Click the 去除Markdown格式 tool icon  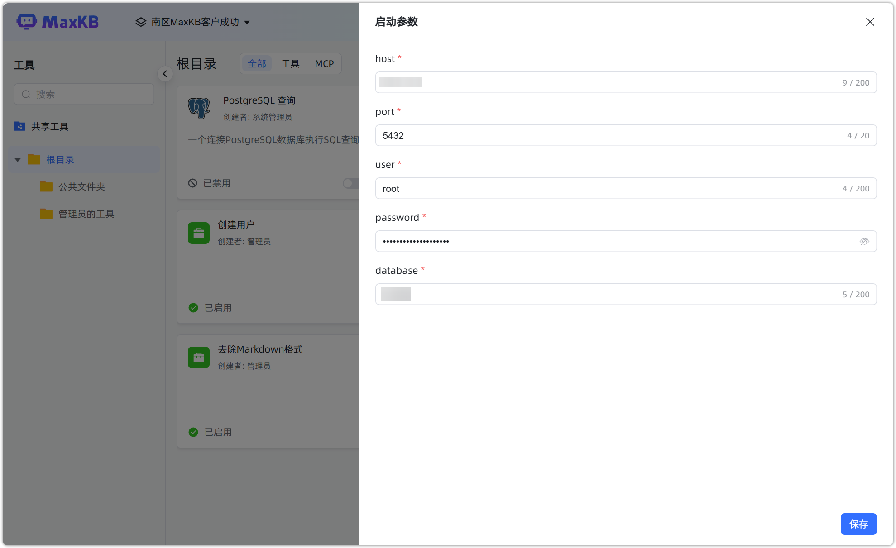click(x=199, y=357)
